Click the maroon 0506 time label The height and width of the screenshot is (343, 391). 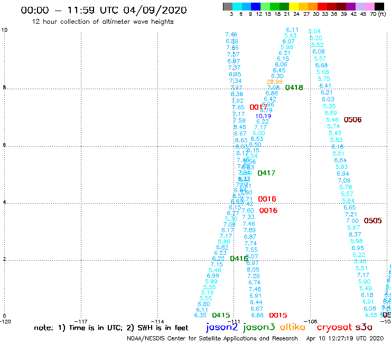point(352,120)
